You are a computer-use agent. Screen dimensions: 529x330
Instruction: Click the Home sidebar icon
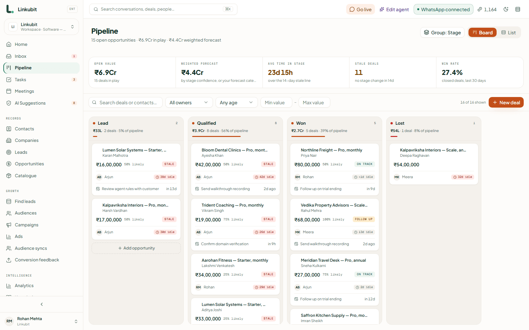9,44
